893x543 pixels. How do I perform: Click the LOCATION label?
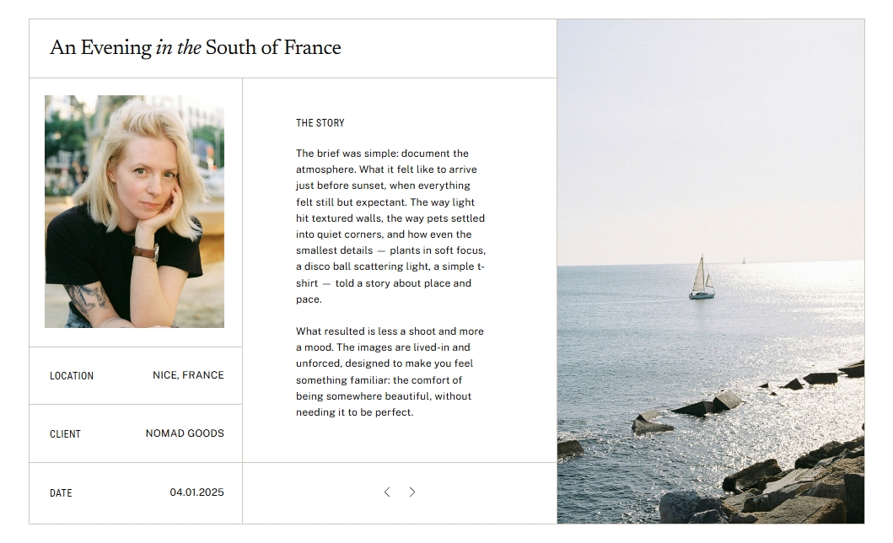click(x=72, y=376)
